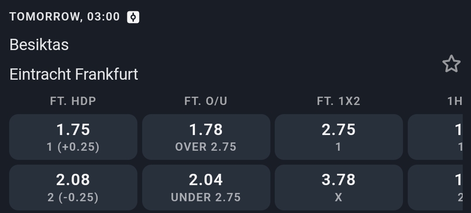Select 1 (+0.25) handicap at 1.75
The width and height of the screenshot is (471, 213).
click(73, 137)
